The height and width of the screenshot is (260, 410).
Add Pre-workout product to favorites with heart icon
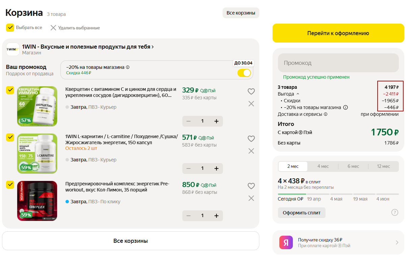tap(251, 186)
